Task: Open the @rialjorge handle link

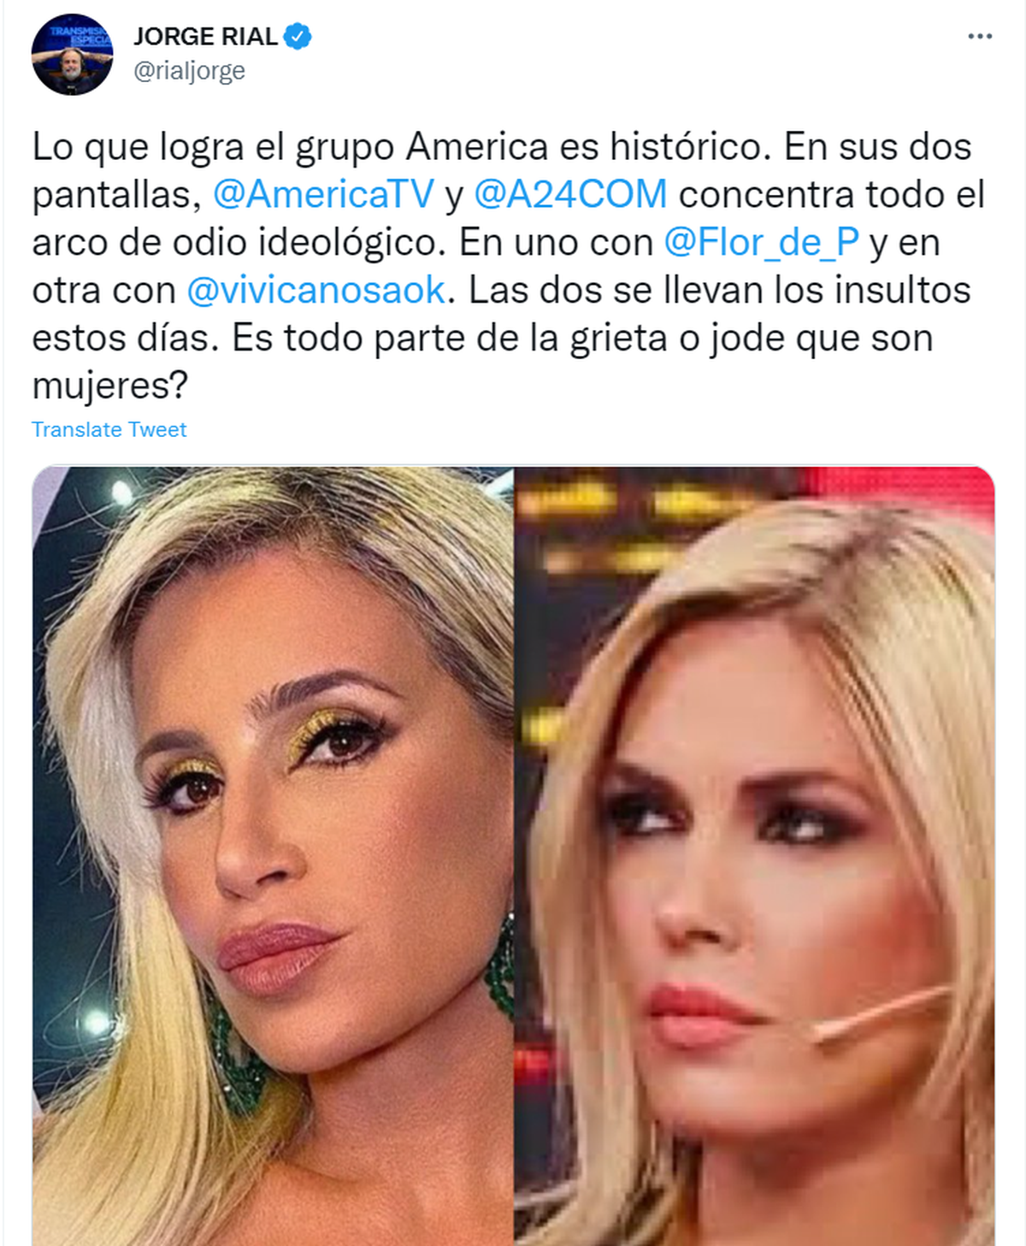Action: point(189,70)
